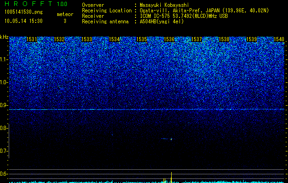
Task: Click the 0.6 frequency axis label
Action: tap(4, 174)
